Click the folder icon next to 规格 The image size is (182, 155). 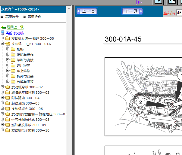(x=13, y=49)
